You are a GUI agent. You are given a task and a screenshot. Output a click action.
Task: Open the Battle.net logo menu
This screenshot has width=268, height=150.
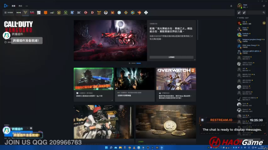[6, 6]
